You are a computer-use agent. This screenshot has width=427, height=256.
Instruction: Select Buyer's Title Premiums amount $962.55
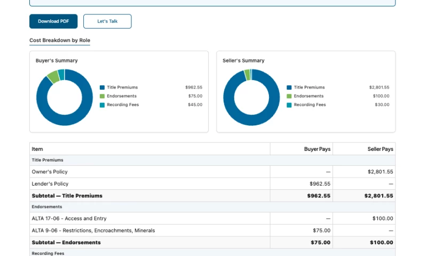[194, 87]
